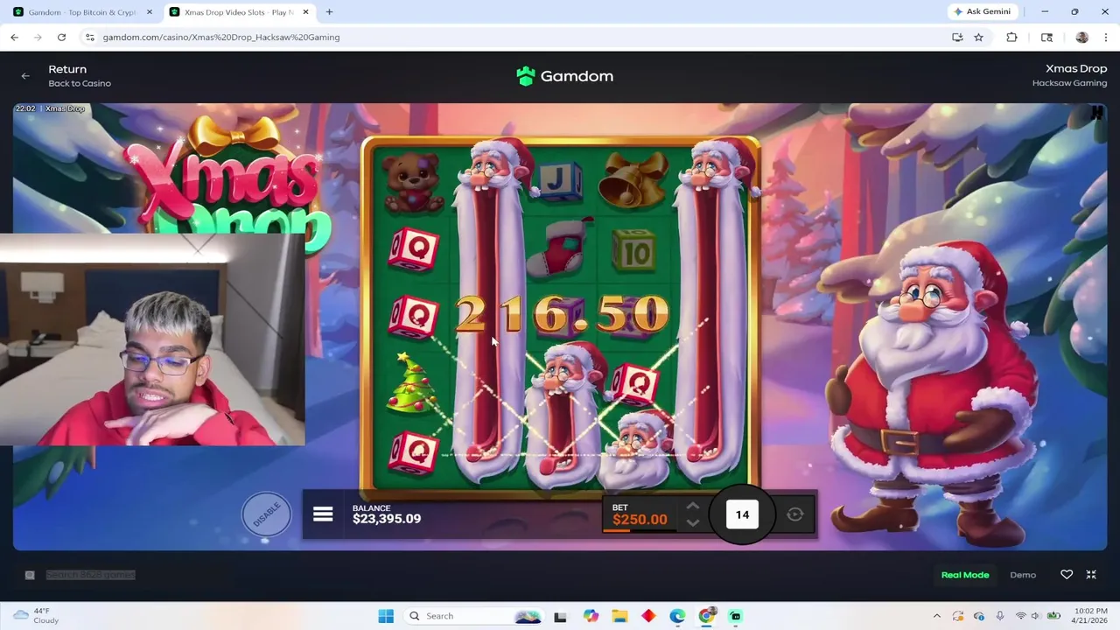Open the tab search icon in toolbar
The height and width of the screenshot is (630, 1120).
pyautogui.click(x=1046, y=38)
